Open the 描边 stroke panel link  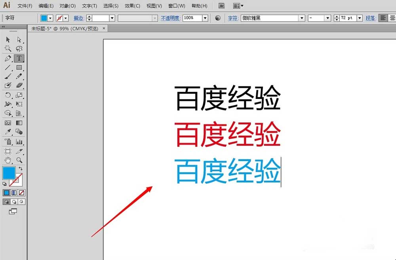tap(78, 18)
